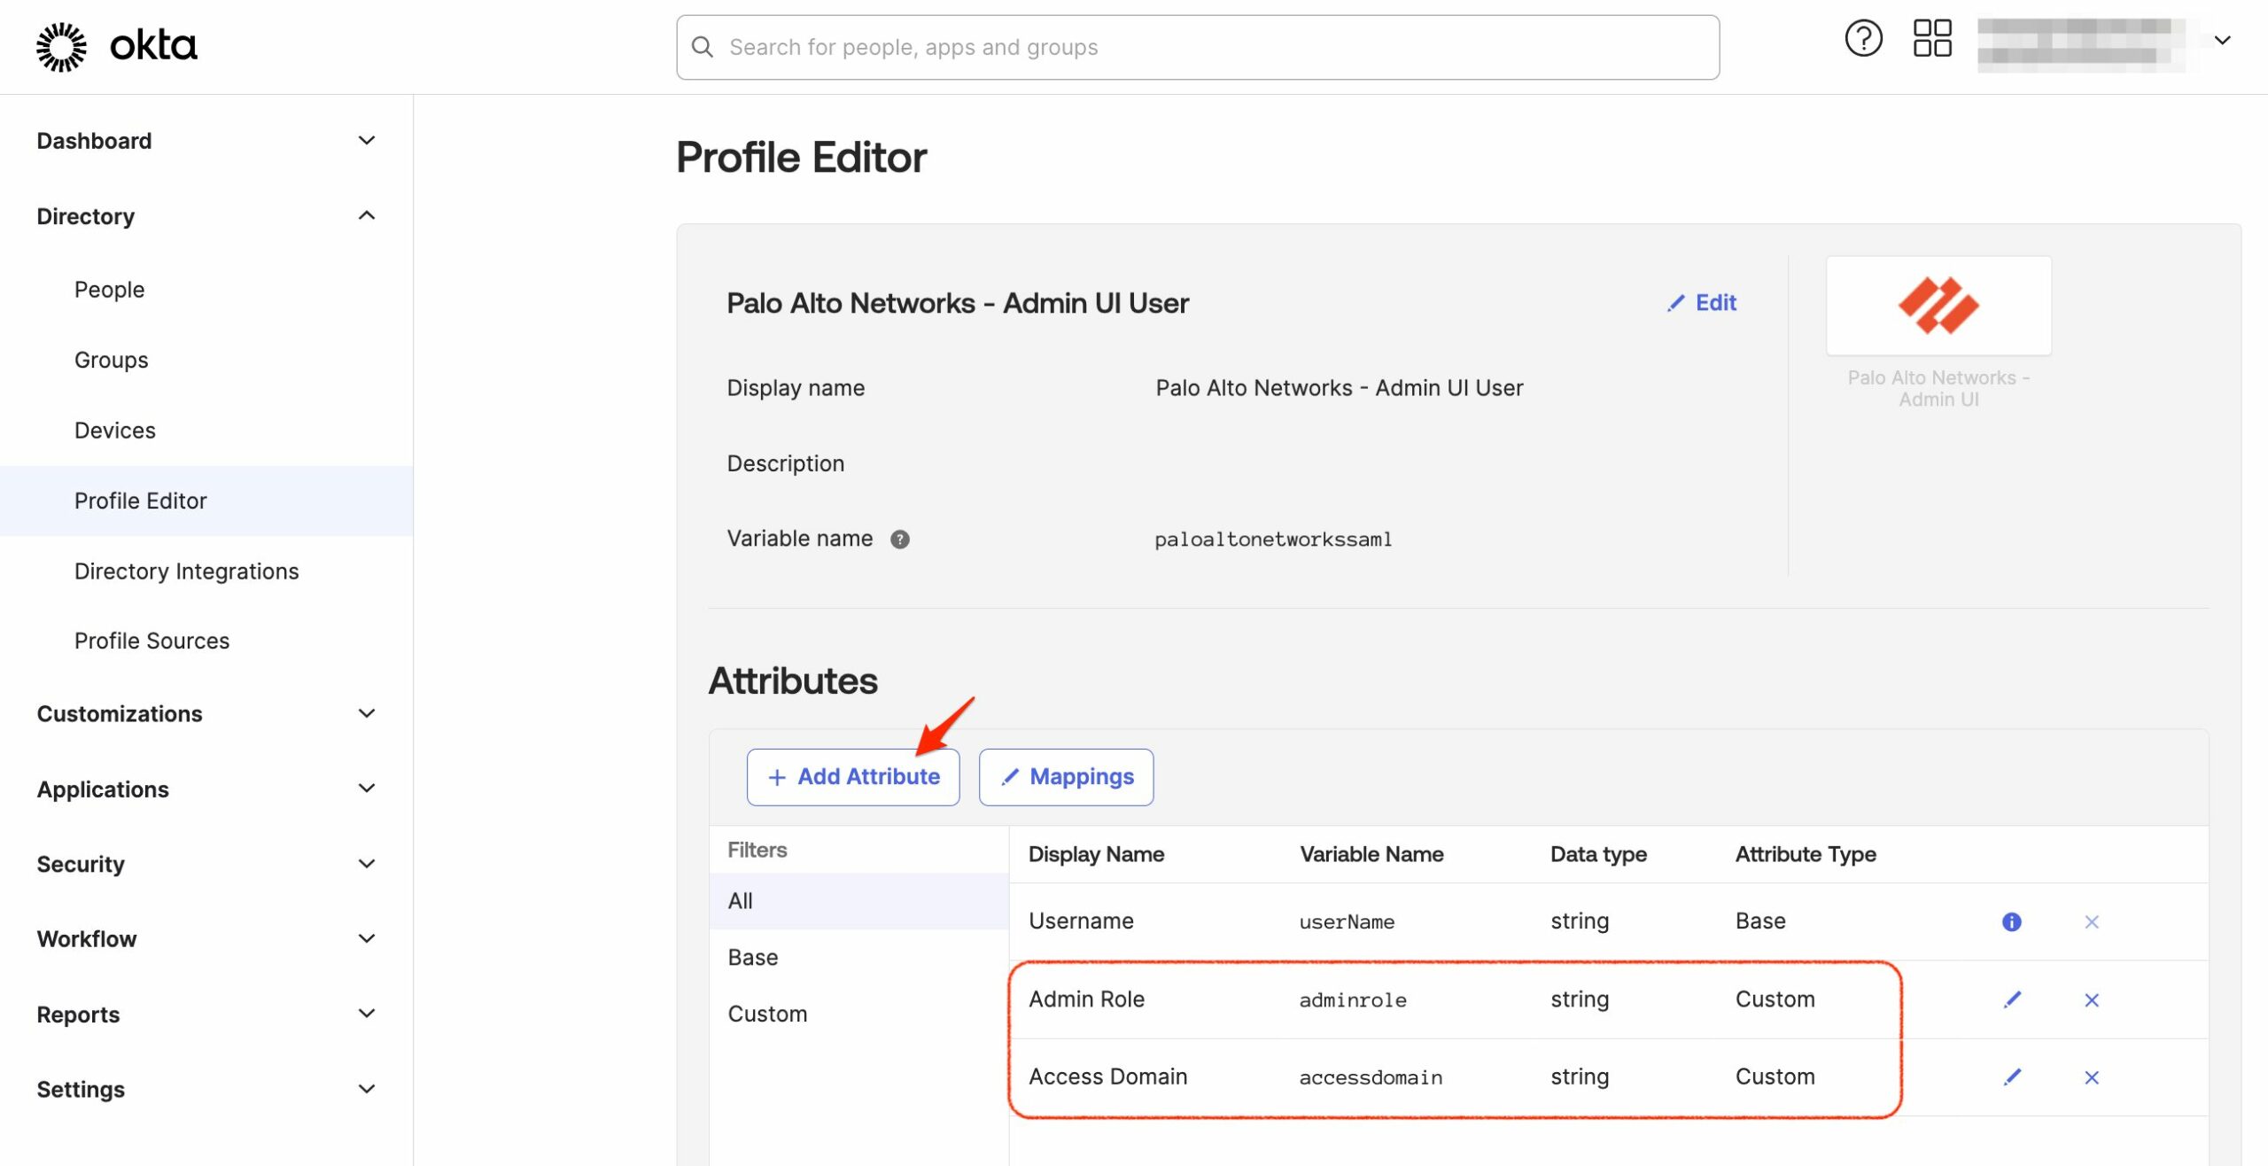Screen dimensions: 2268x1166
Task: Open Directory Integrations page
Action: click(x=186, y=571)
